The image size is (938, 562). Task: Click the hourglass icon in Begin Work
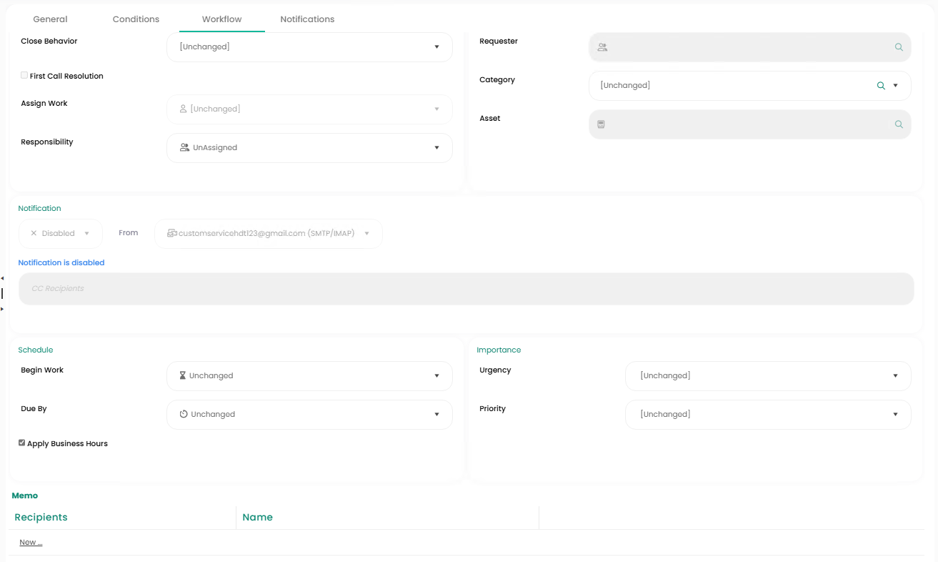pyautogui.click(x=183, y=376)
